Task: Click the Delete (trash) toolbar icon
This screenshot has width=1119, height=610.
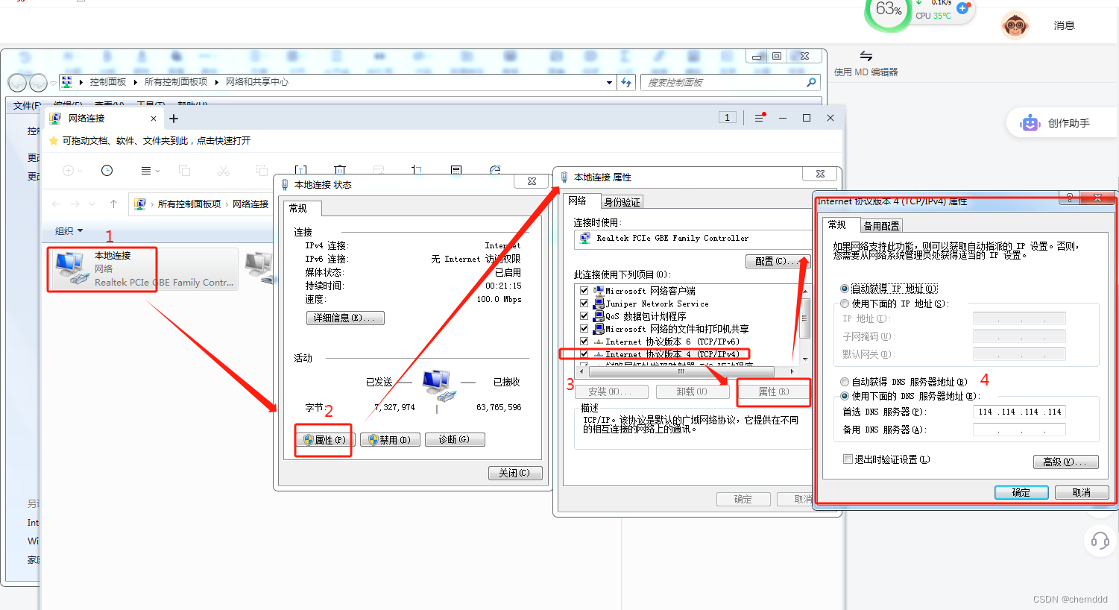Action: tap(340, 170)
